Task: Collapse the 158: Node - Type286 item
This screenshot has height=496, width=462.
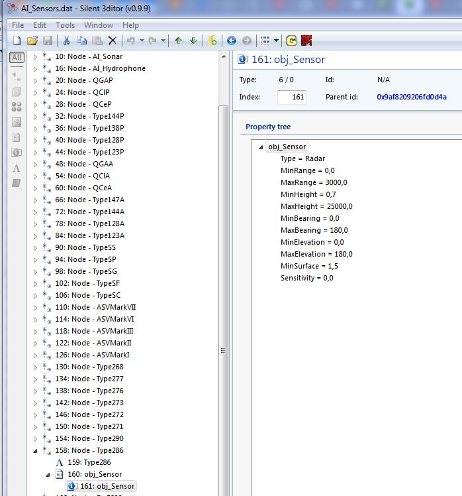Action: coord(36,451)
